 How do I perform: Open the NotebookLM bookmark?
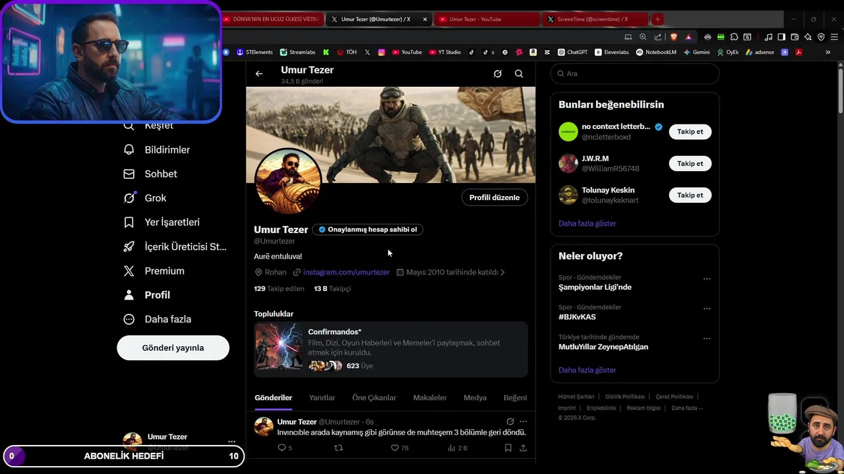[656, 52]
